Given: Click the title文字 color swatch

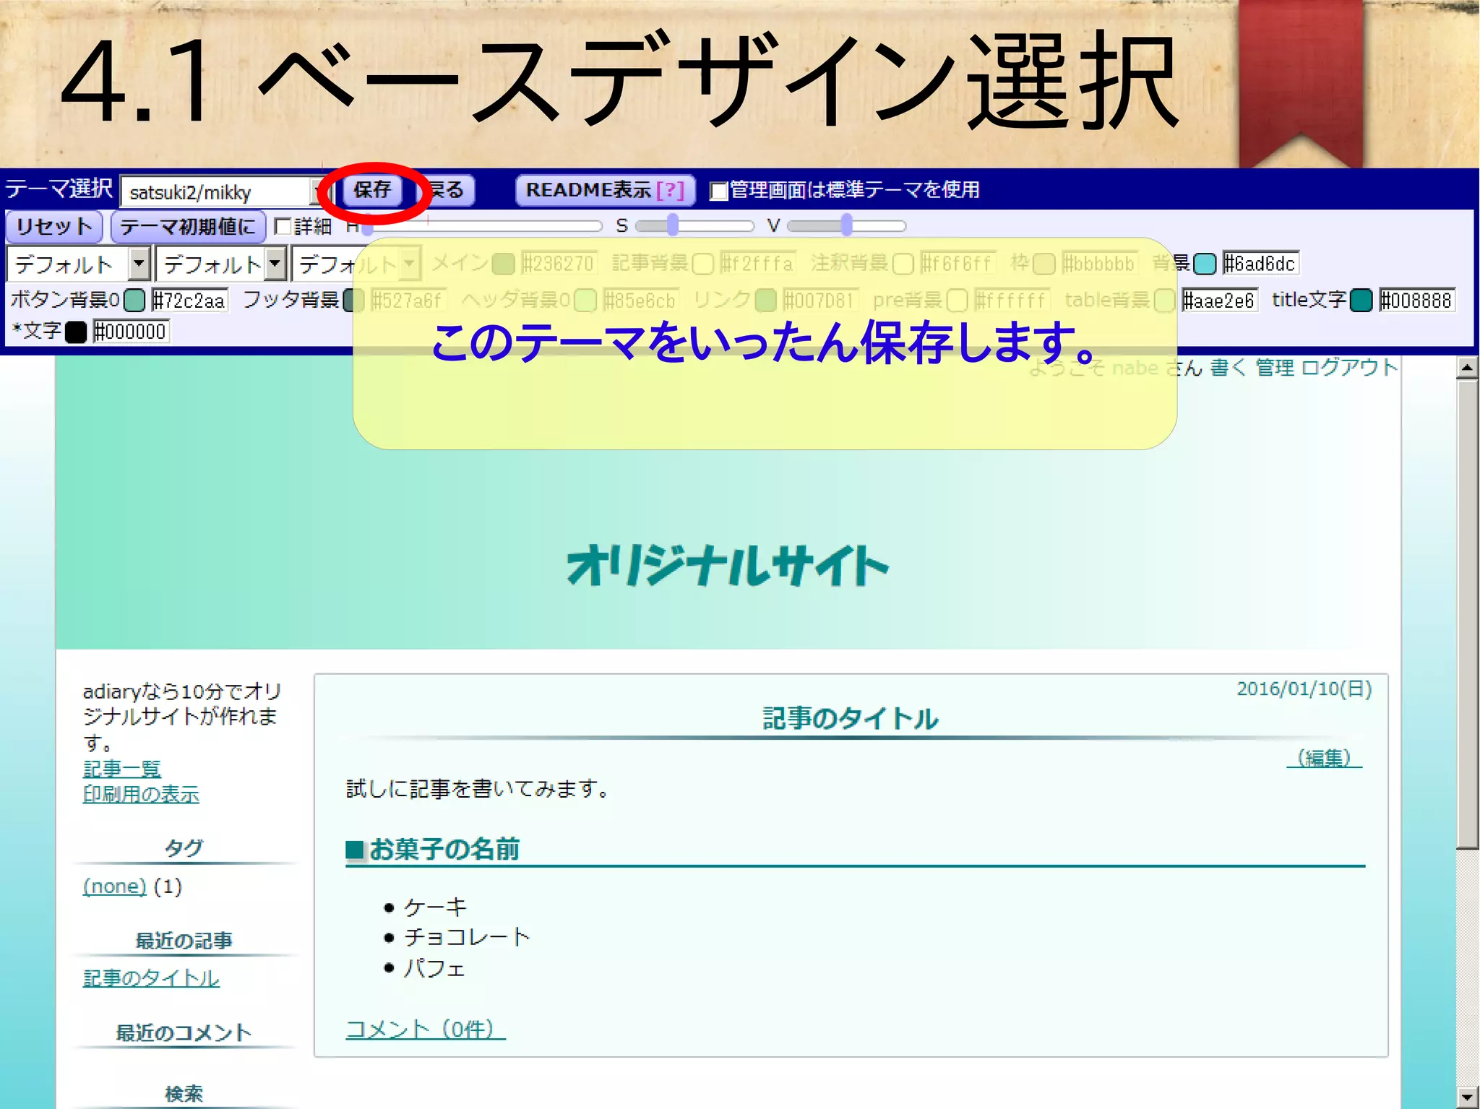Looking at the screenshot, I should tap(1361, 300).
